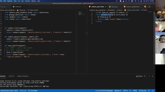
Task: Click def cohort_detail(request, cohort_id) line
Action: [22, 37]
